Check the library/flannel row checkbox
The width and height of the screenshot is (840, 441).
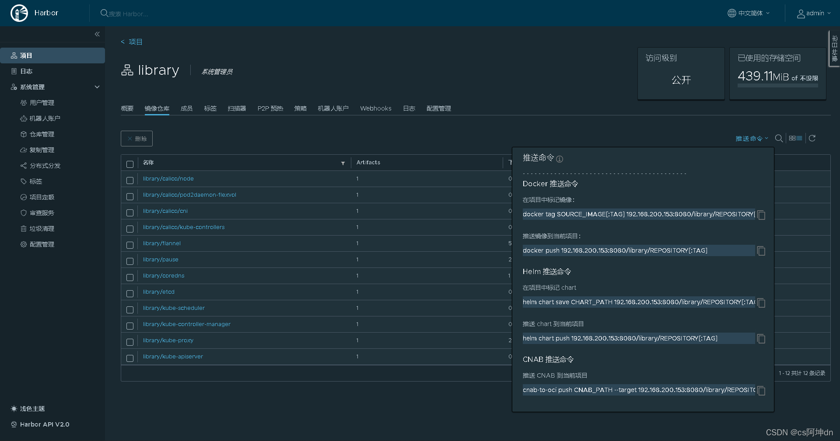pyautogui.click(x=130, y=245)
